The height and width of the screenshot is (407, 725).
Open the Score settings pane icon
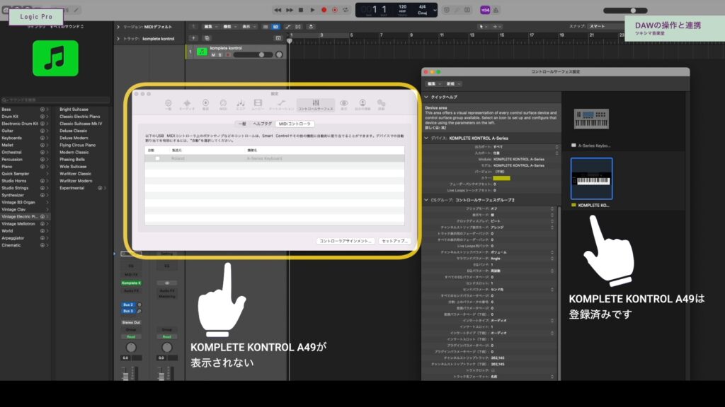(x=241, y=105)
